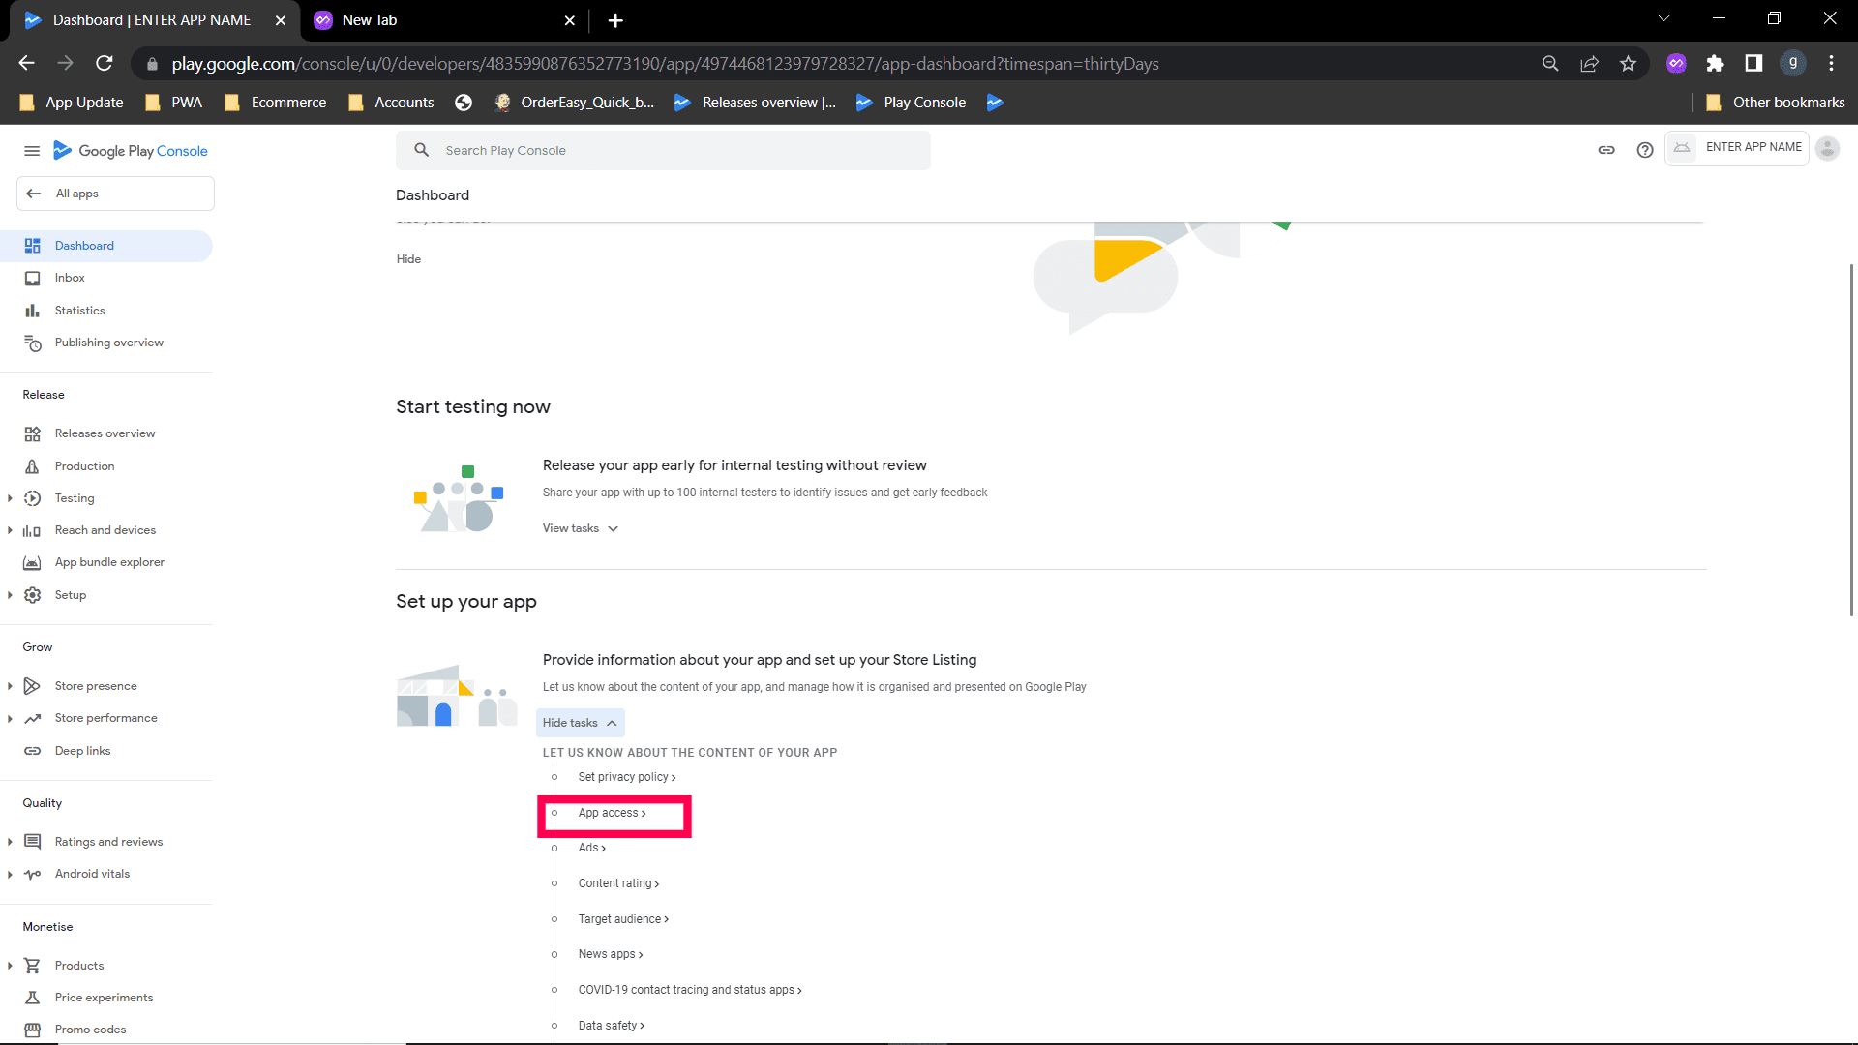1858x1045 pixels.
Task: Click the Inbox sidebar icon
Action: (x=33, y=279)
